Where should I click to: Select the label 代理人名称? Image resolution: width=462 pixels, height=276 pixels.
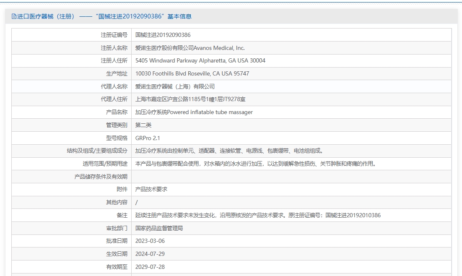tap(114, 86)
